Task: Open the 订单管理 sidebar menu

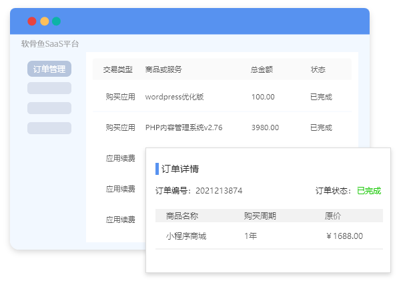Action: click(x=49, y=69)
